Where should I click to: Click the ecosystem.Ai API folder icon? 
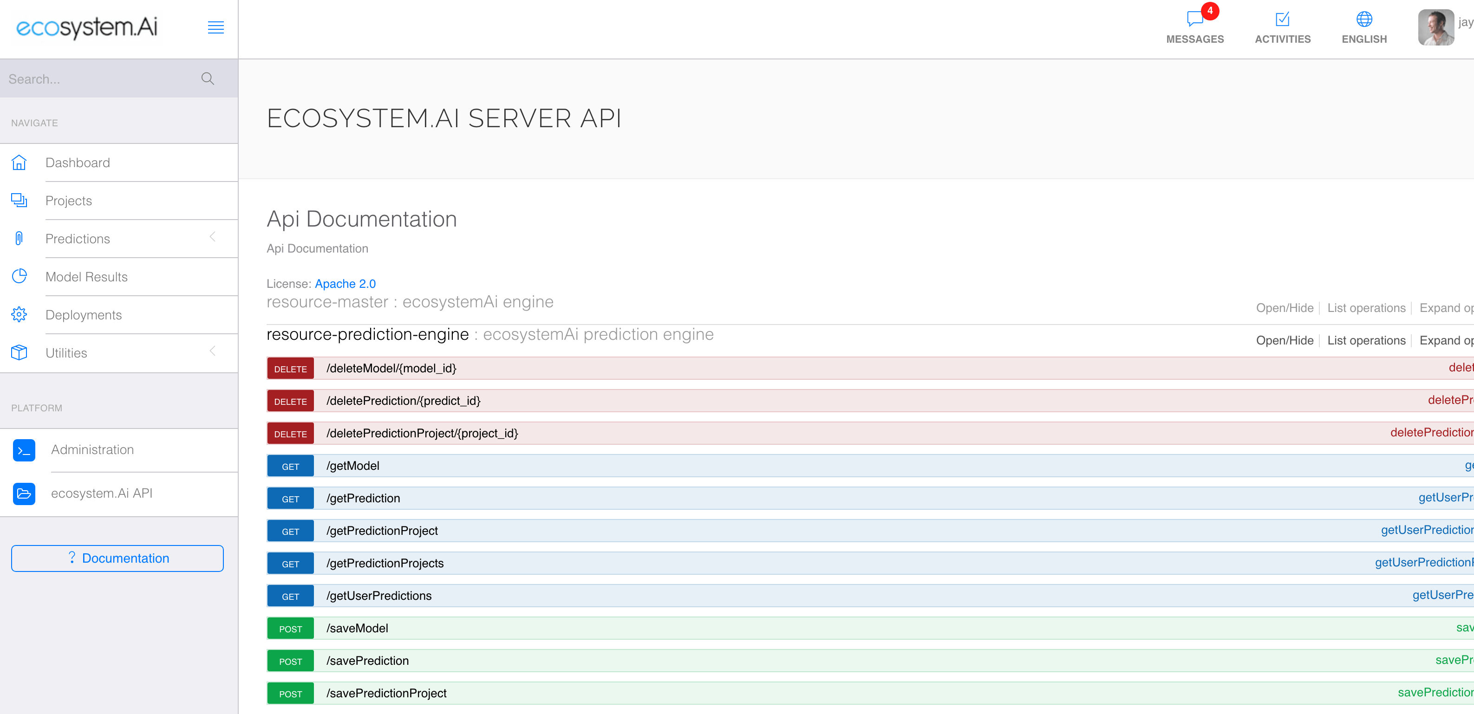pos(24,494)
